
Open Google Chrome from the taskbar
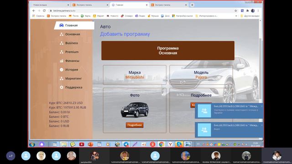point(162,144)
